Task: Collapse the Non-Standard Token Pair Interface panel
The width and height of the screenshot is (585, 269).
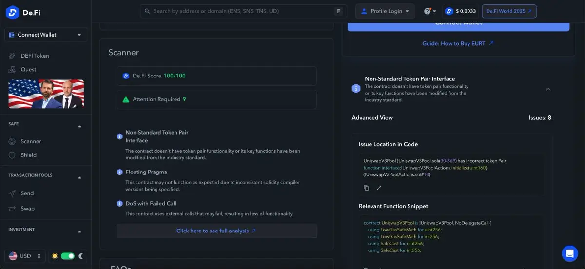Action: pyautogui.click(x=548, y=89)
